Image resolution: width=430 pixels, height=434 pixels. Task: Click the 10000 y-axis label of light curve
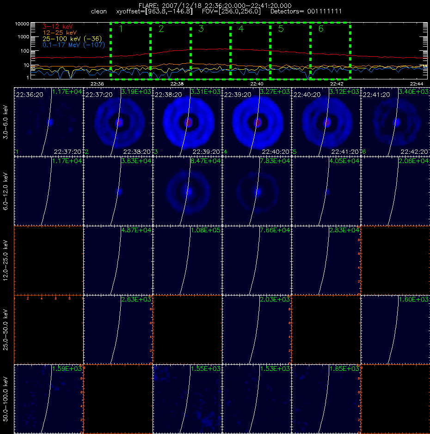coord(22,24)
